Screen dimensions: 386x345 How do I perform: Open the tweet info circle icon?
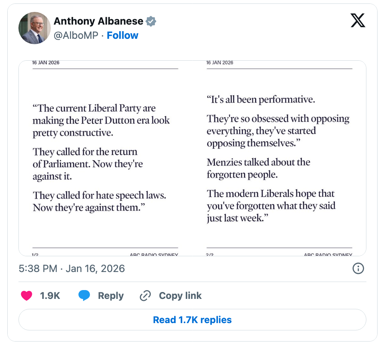click(358, 268)
